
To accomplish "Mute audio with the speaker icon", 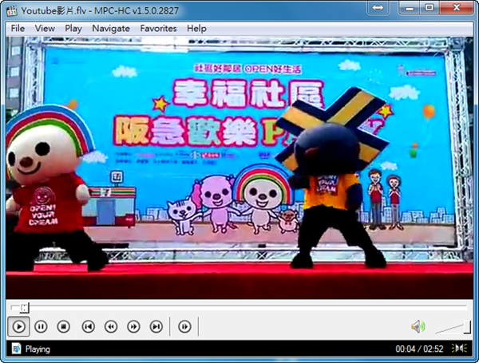I will (x=418, y=326).
